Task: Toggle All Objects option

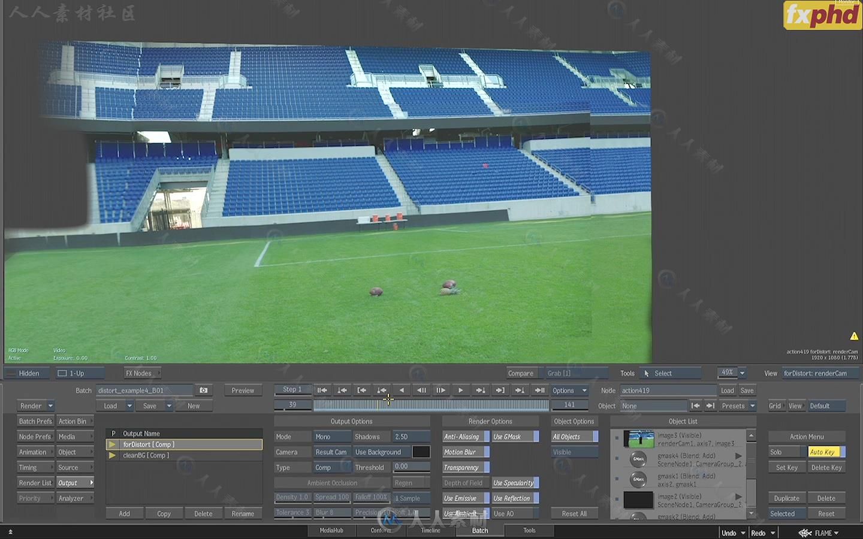Action: tap(575, 437)
